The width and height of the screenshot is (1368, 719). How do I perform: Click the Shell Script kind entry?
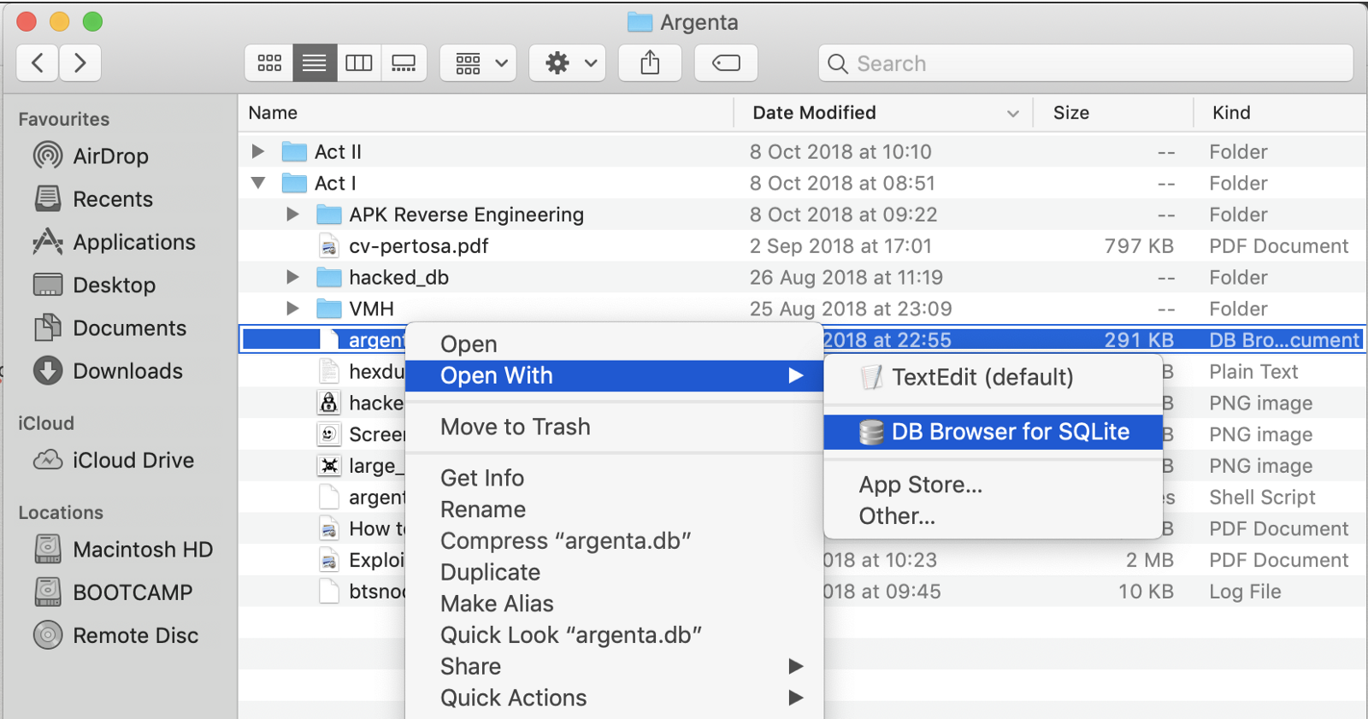click(x=1262, y=498)
